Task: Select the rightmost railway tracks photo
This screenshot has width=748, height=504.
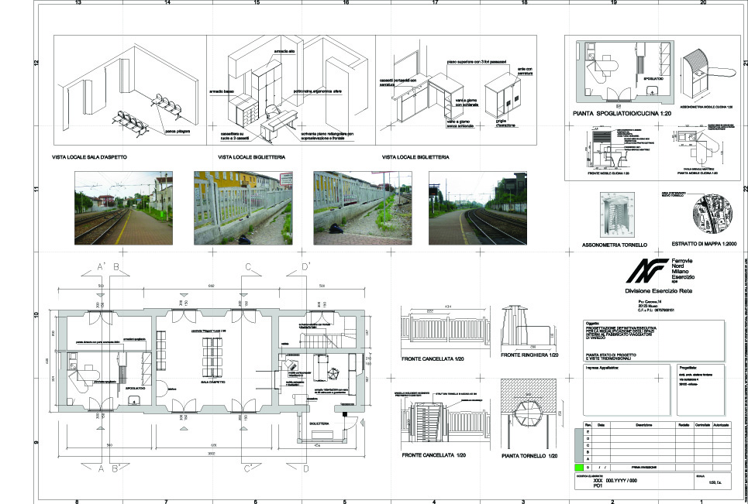Action: pyautogui.click(x=477, y=207)
